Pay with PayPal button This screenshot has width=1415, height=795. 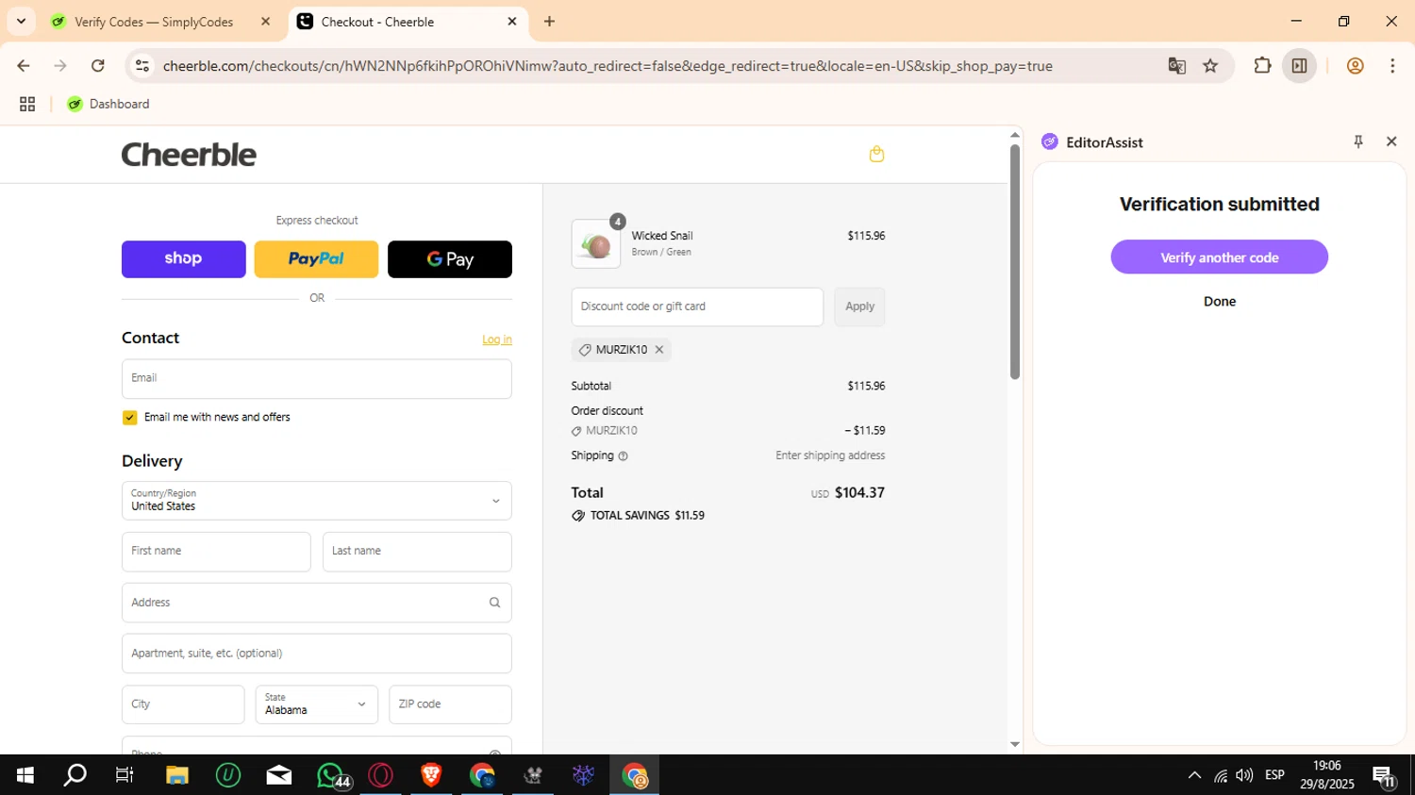coord(317,259)
